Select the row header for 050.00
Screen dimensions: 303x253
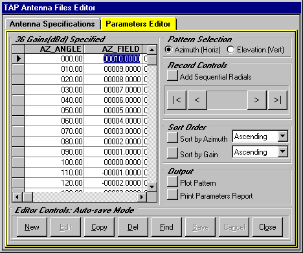pyautogui.click(x=18, y=111)
